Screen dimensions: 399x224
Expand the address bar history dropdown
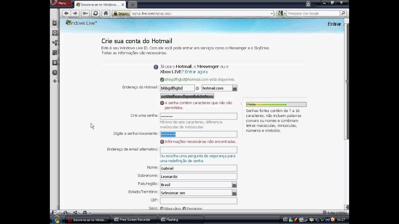pyautogui.click(x=272, y=13)
